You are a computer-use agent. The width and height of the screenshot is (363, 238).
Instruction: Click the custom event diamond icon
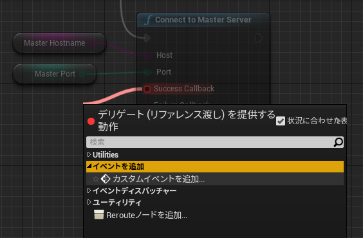pyautogui.click(x=106, y=179)
